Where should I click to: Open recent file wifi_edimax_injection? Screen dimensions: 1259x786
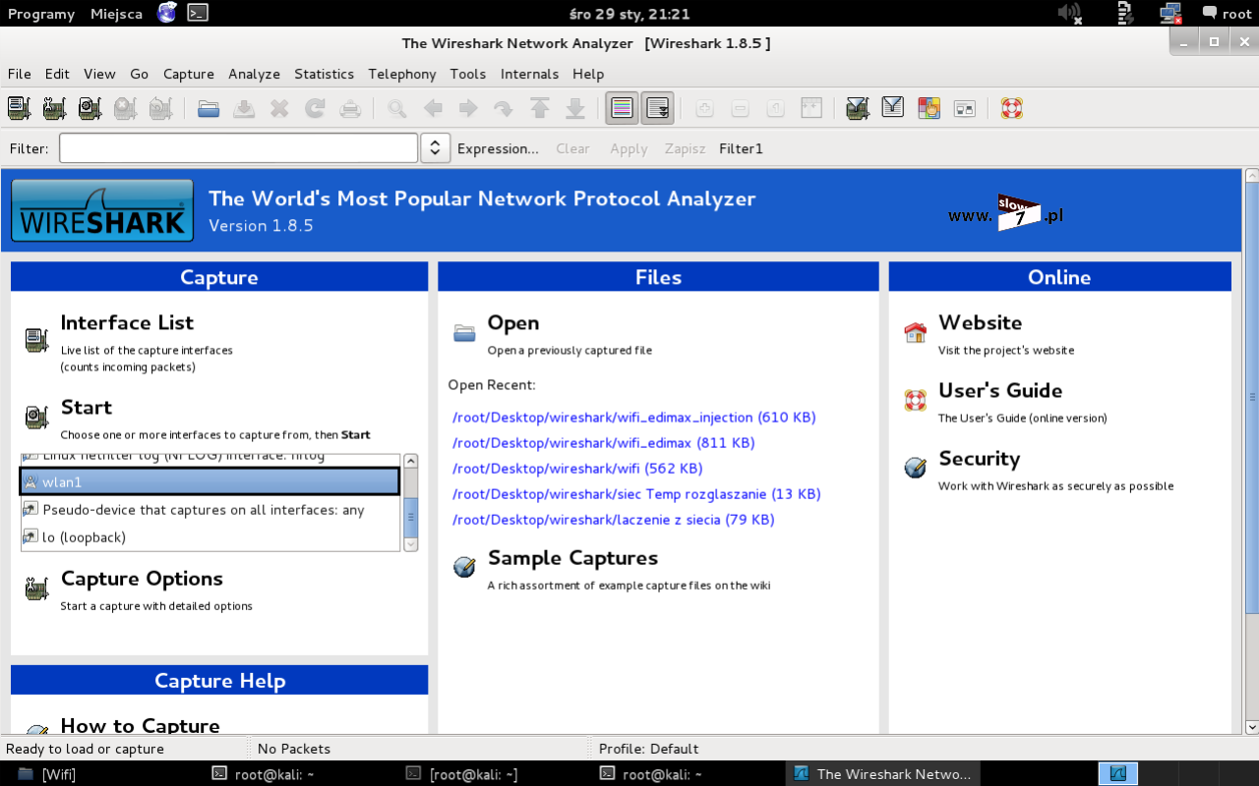(634, 417)
